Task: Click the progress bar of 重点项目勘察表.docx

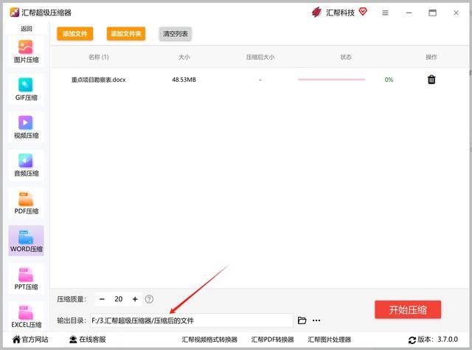Action: 331,80
